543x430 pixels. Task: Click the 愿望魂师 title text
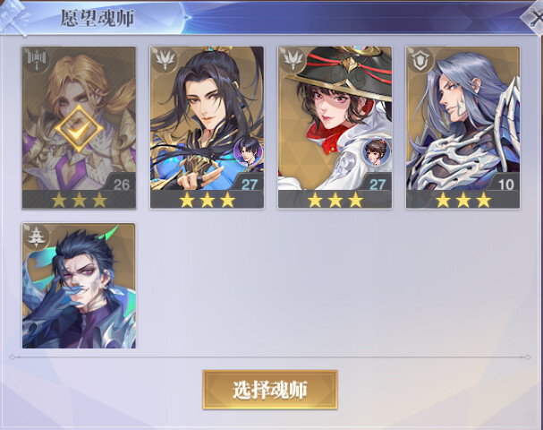(x=98, y=18)
